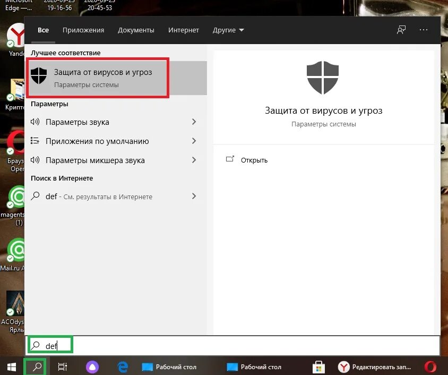448x375 pixels.
Task: Click preview title Защита от вирусов и угроз
Action: coord(323,110)
